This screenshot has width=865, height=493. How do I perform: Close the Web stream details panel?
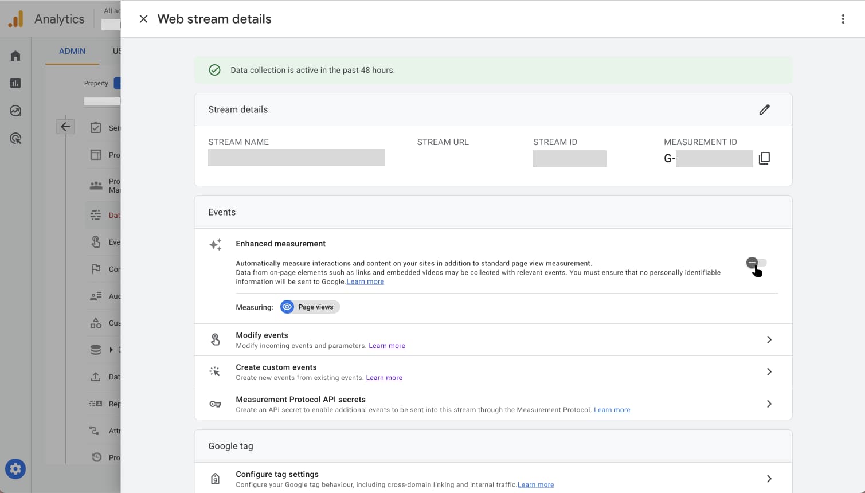143,19
